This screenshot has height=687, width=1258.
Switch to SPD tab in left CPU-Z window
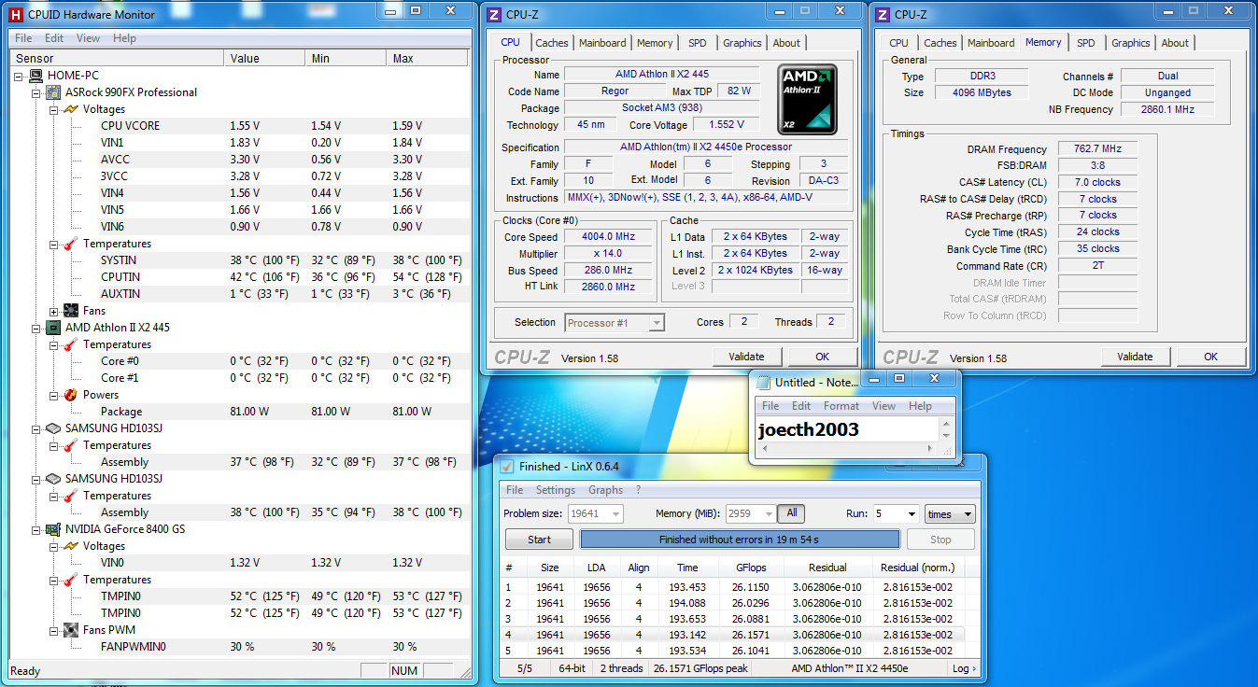(698, 43)
